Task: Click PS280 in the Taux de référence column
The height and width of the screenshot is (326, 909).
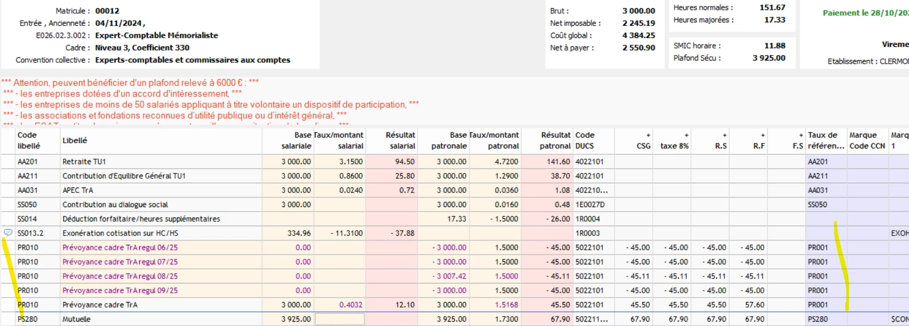Action: point(818,319)
